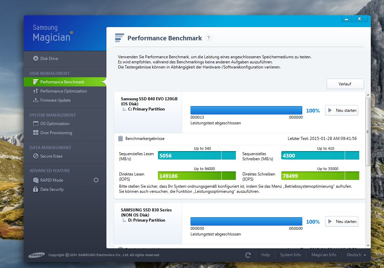384x268 pixels.
Task: Click the 840 EVO's 100% completion text
Action: pos(313,111)
